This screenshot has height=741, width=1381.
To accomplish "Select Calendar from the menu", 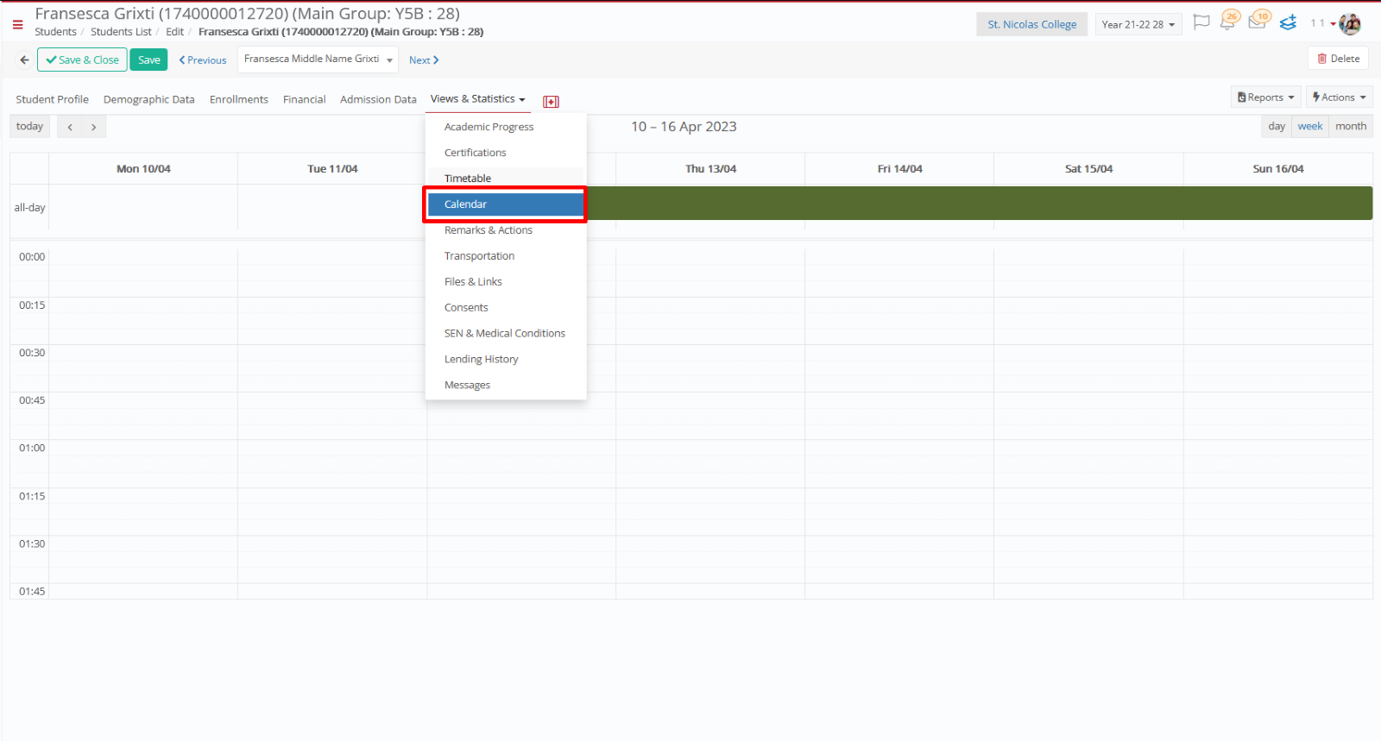I will (x=506, y=204).
